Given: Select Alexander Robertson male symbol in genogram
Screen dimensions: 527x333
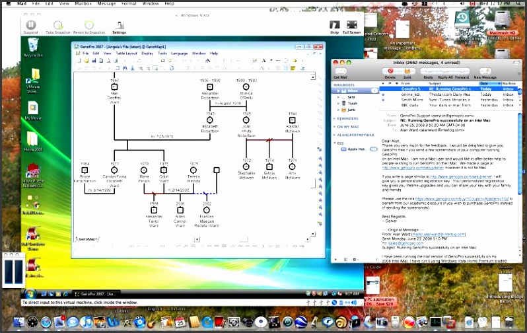Looking at the screenshot, I should click(210, 87).
